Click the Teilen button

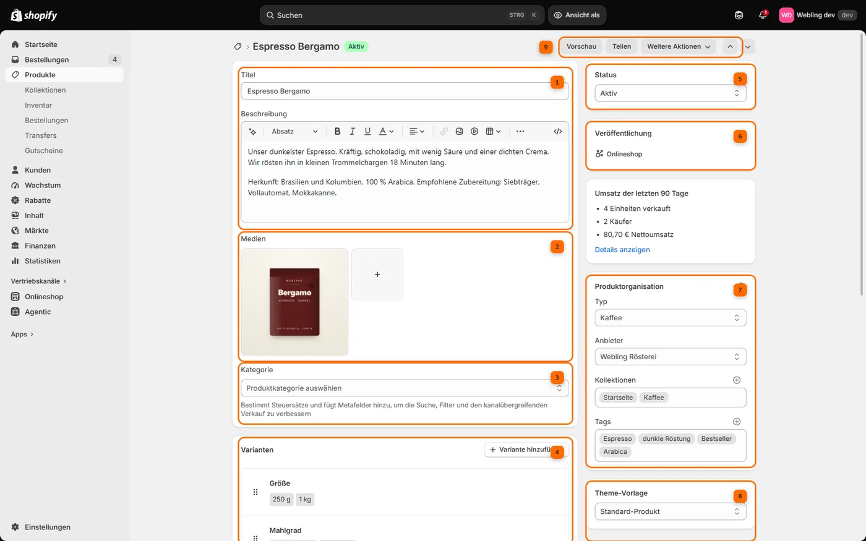click(622, 46)
